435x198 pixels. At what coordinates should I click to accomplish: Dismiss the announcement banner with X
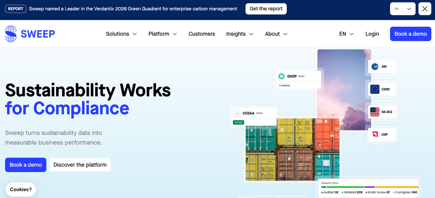[425, 9]
